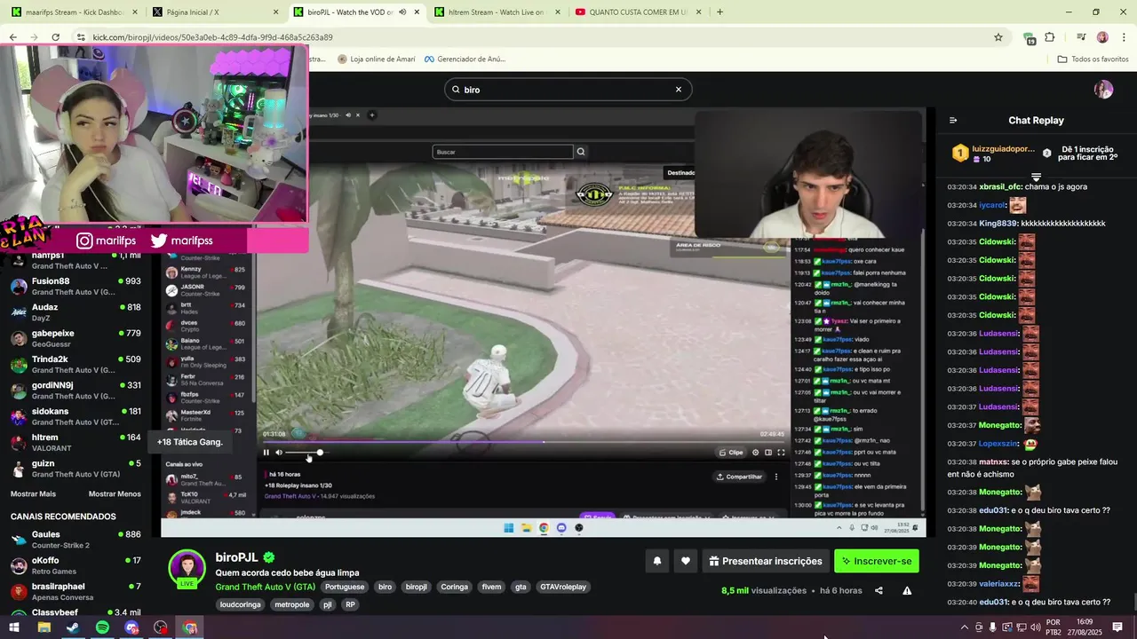Collapse list with Mostrar Menos
This screenshot has width=1137, height=639.
click(115, 494)
